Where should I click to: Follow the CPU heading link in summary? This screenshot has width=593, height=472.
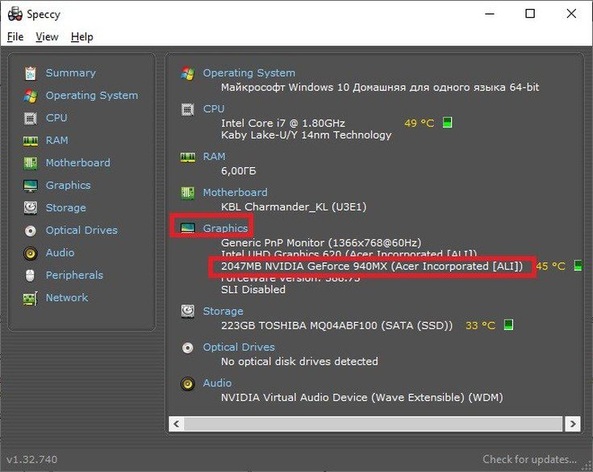pyautogui.click(x=214, y=109)
